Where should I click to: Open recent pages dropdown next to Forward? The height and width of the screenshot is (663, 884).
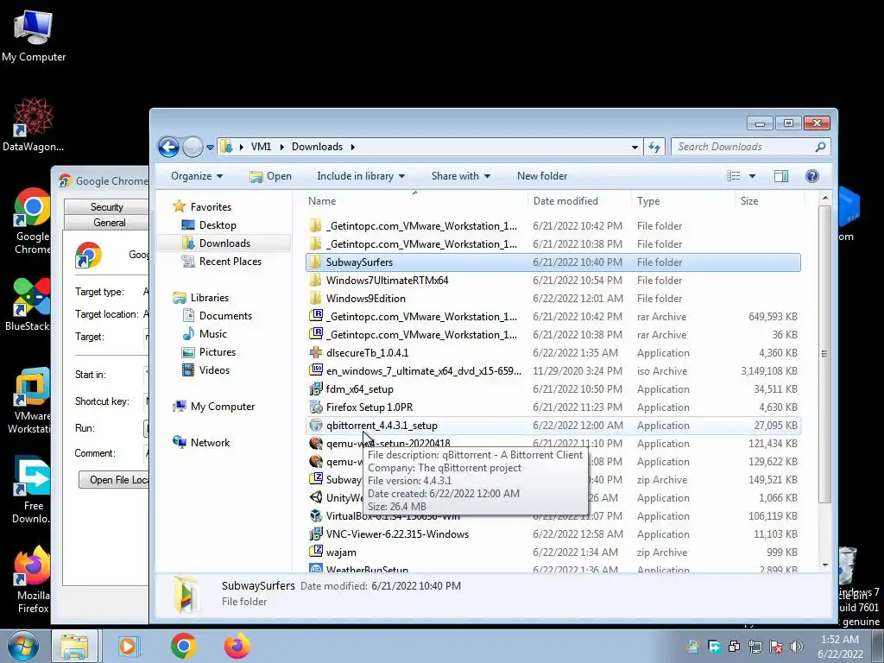(210, 148)
